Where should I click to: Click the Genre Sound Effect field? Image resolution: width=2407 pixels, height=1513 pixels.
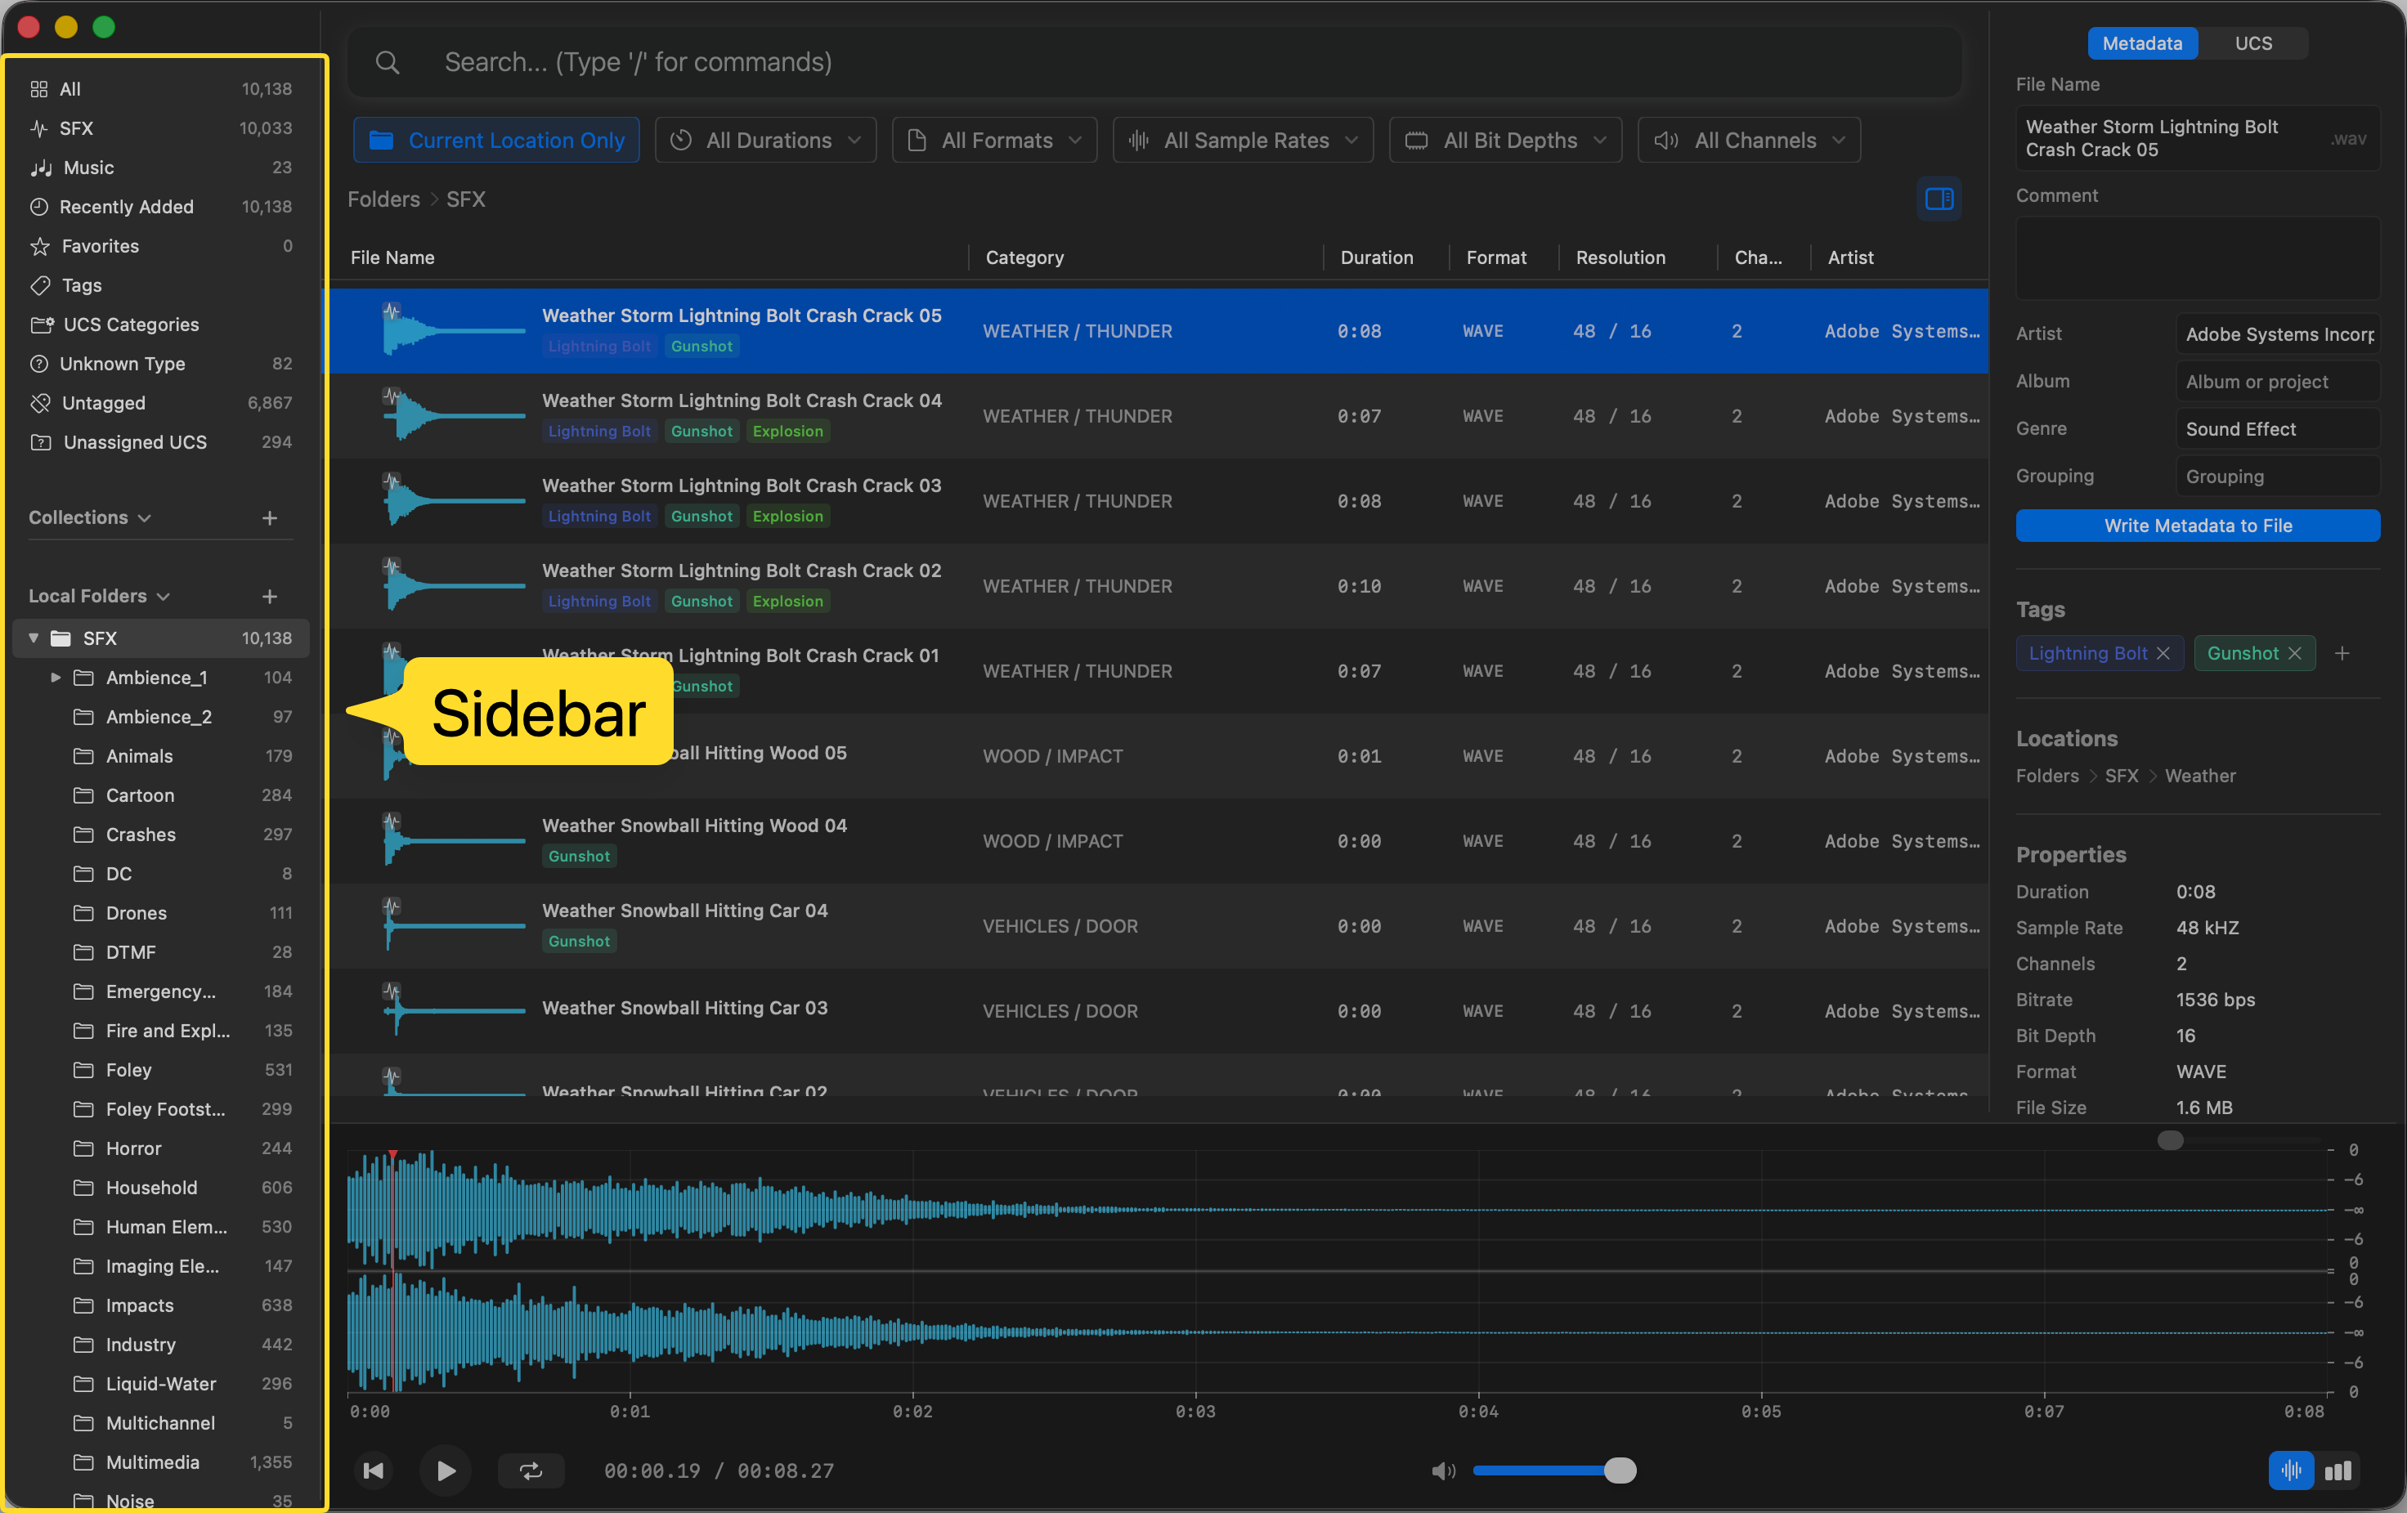2277,430
